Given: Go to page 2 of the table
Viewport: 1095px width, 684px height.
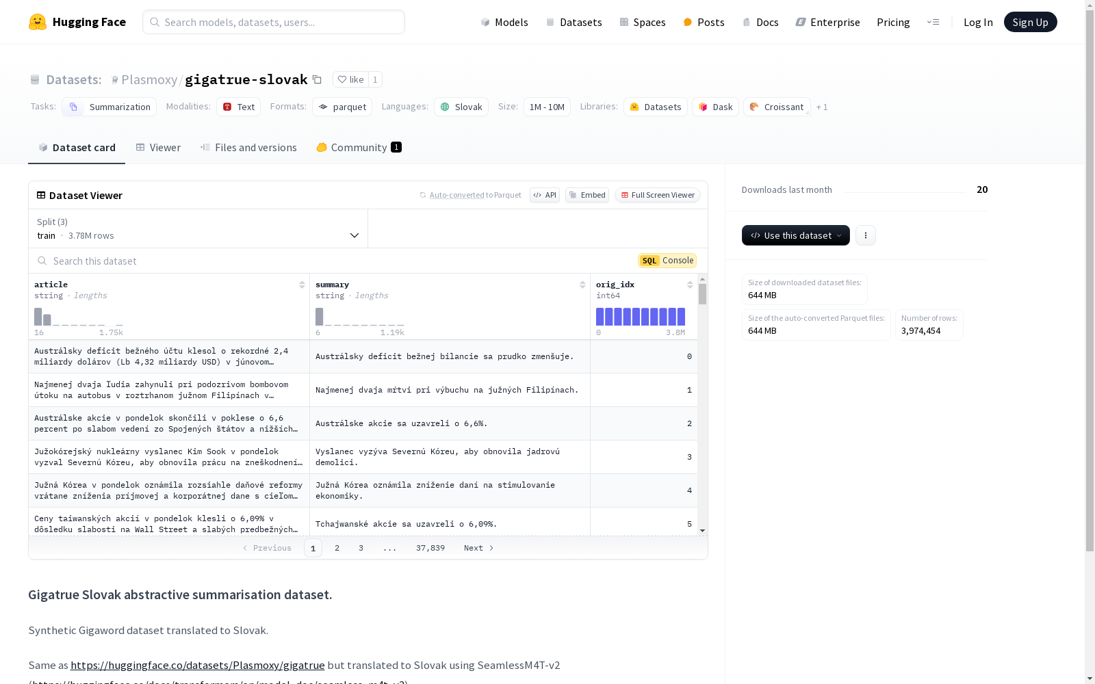Looking at the screenshot, I should click(337, 548).
